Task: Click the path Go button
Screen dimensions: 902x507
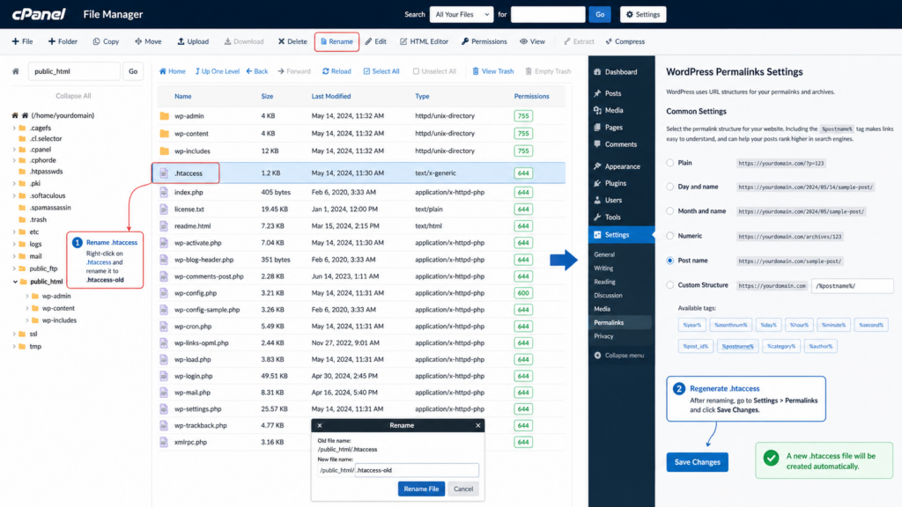Action: pyautogui.click(x=133, y=71)
